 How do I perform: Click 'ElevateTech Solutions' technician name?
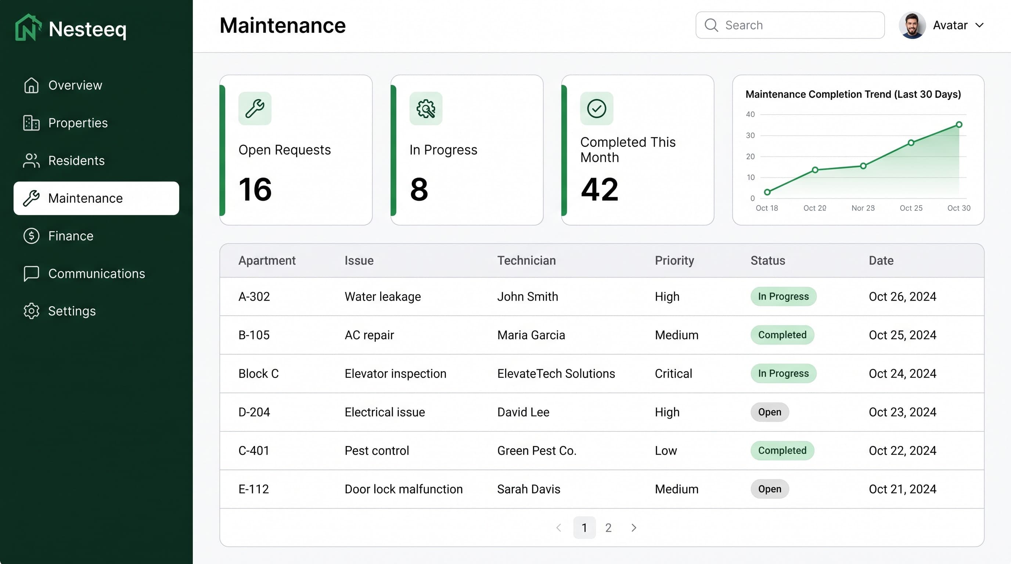(x=556, y=373)
